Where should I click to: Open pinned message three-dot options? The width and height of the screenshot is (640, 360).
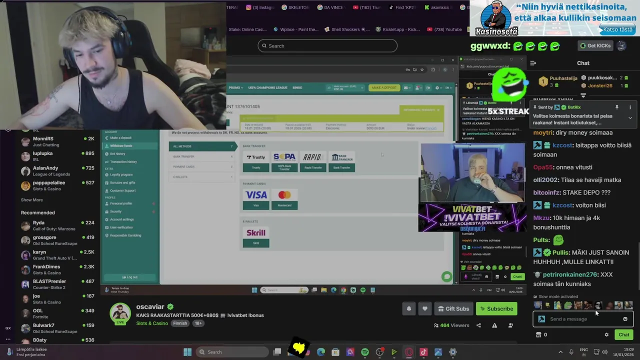(630, 107)
